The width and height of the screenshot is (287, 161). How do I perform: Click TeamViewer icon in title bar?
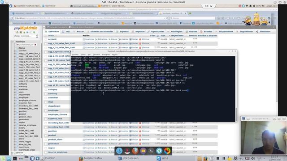click(x=2, y=2)
